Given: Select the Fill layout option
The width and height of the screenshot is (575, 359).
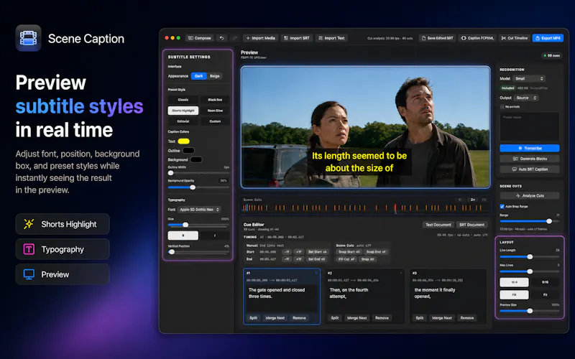Looking at the screenshot, I should tap(514, 294).
